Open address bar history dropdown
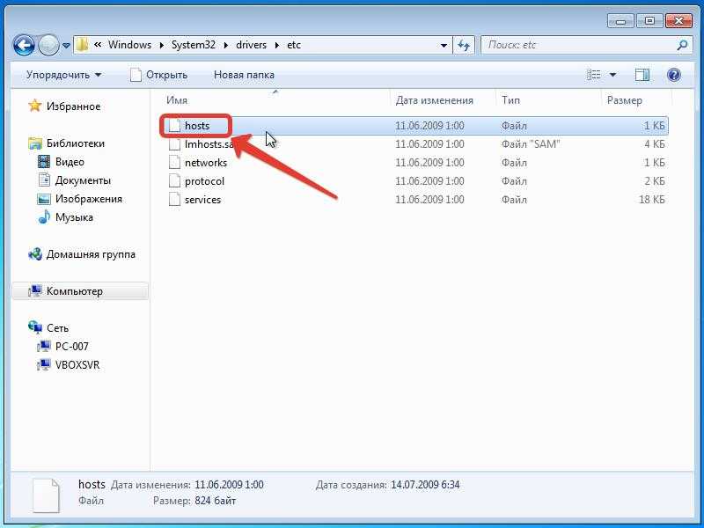Screen dimensions: 704x528 (x=444, y=46)
